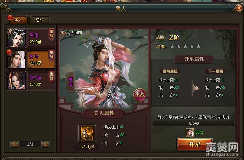
Task: Toggle 出战 flag for 蔡文姬
Action: point(51,76)
